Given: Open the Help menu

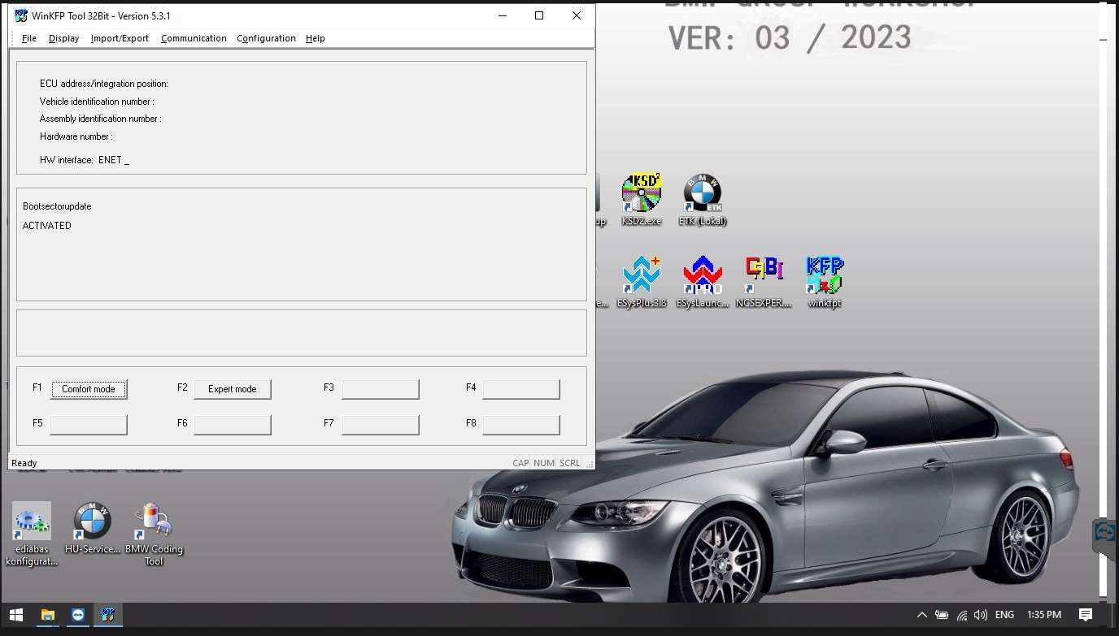Looking at the screenshot, I should [316, 38].
